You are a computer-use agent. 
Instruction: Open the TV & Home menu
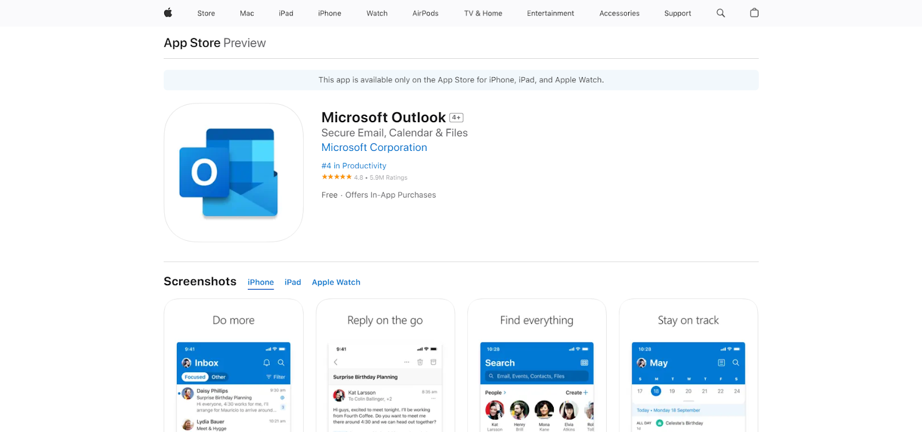[483, 13]
